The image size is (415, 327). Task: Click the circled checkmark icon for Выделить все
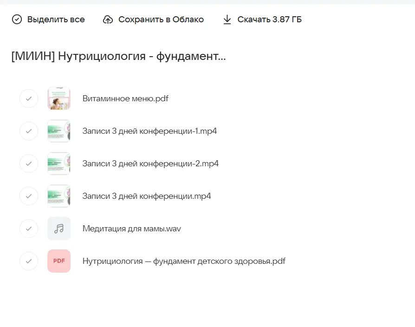coord(17,20)
